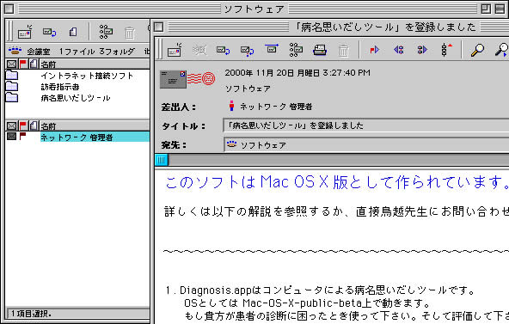Click the new document icon in conference toolbar
This screenshot has height=324, width=509.
pos(73,32)
